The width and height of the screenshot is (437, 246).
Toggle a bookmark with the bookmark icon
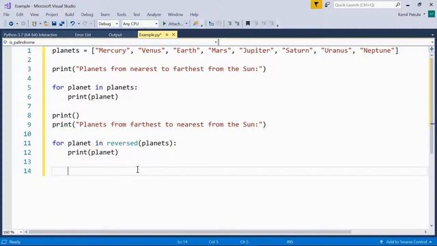tap(248, 24)
